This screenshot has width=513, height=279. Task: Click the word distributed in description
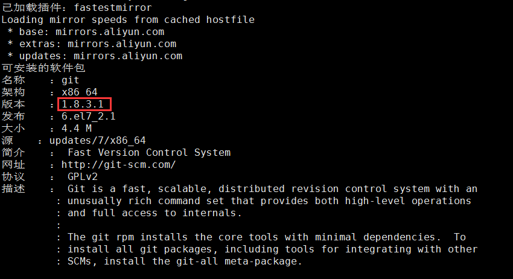pos(252,189)
